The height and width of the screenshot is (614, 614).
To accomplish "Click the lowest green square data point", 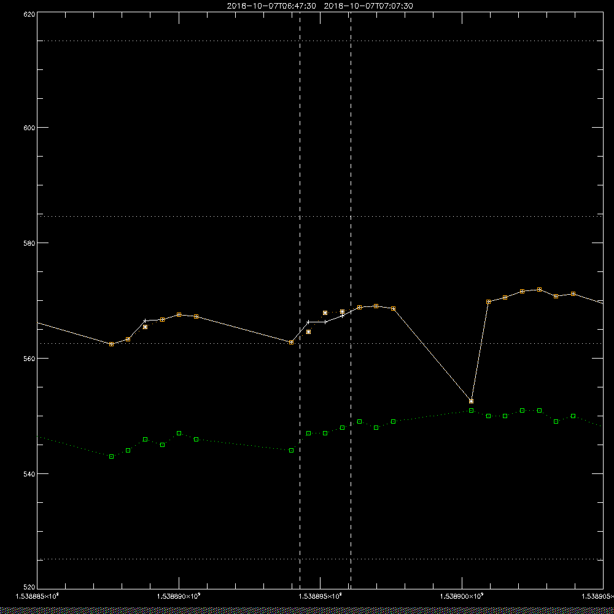I will pyautogui.click(x=112, y=457).
